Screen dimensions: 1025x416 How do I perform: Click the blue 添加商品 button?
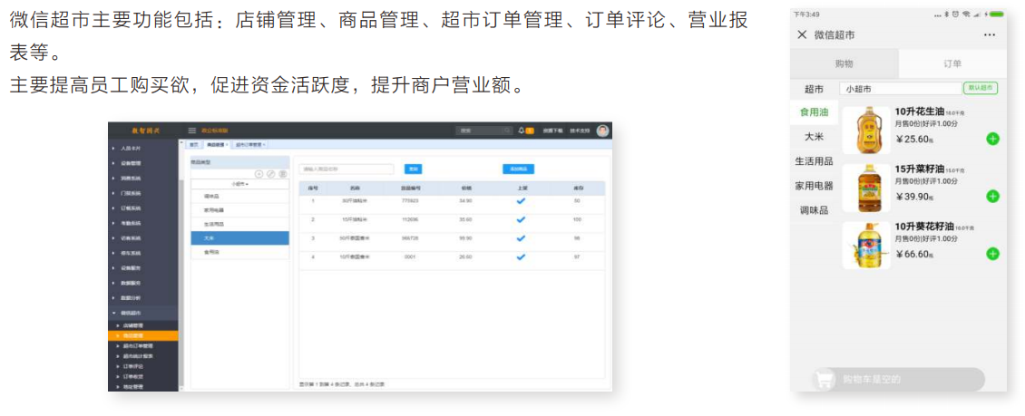point(519,169)
